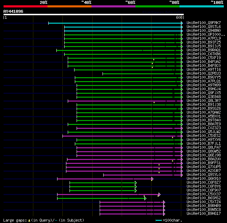This screenshot has width=227, height=223.
Task: Select the UniRef100_B9IJ38 label
Action: pos(204,105)
